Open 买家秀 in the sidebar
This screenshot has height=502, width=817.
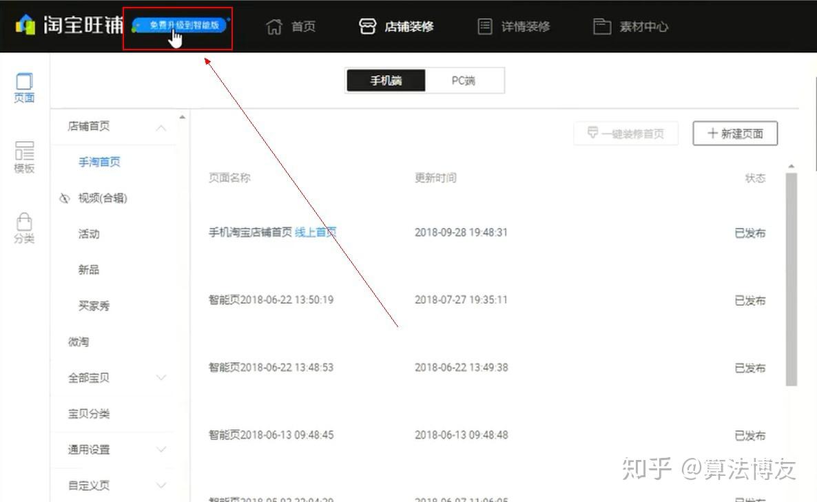[x=94, y=306]
